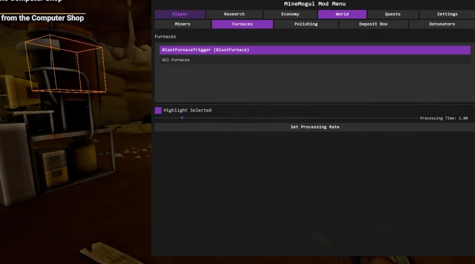
Task: Switch to the Detonators sub-tab
Action: 442,24
